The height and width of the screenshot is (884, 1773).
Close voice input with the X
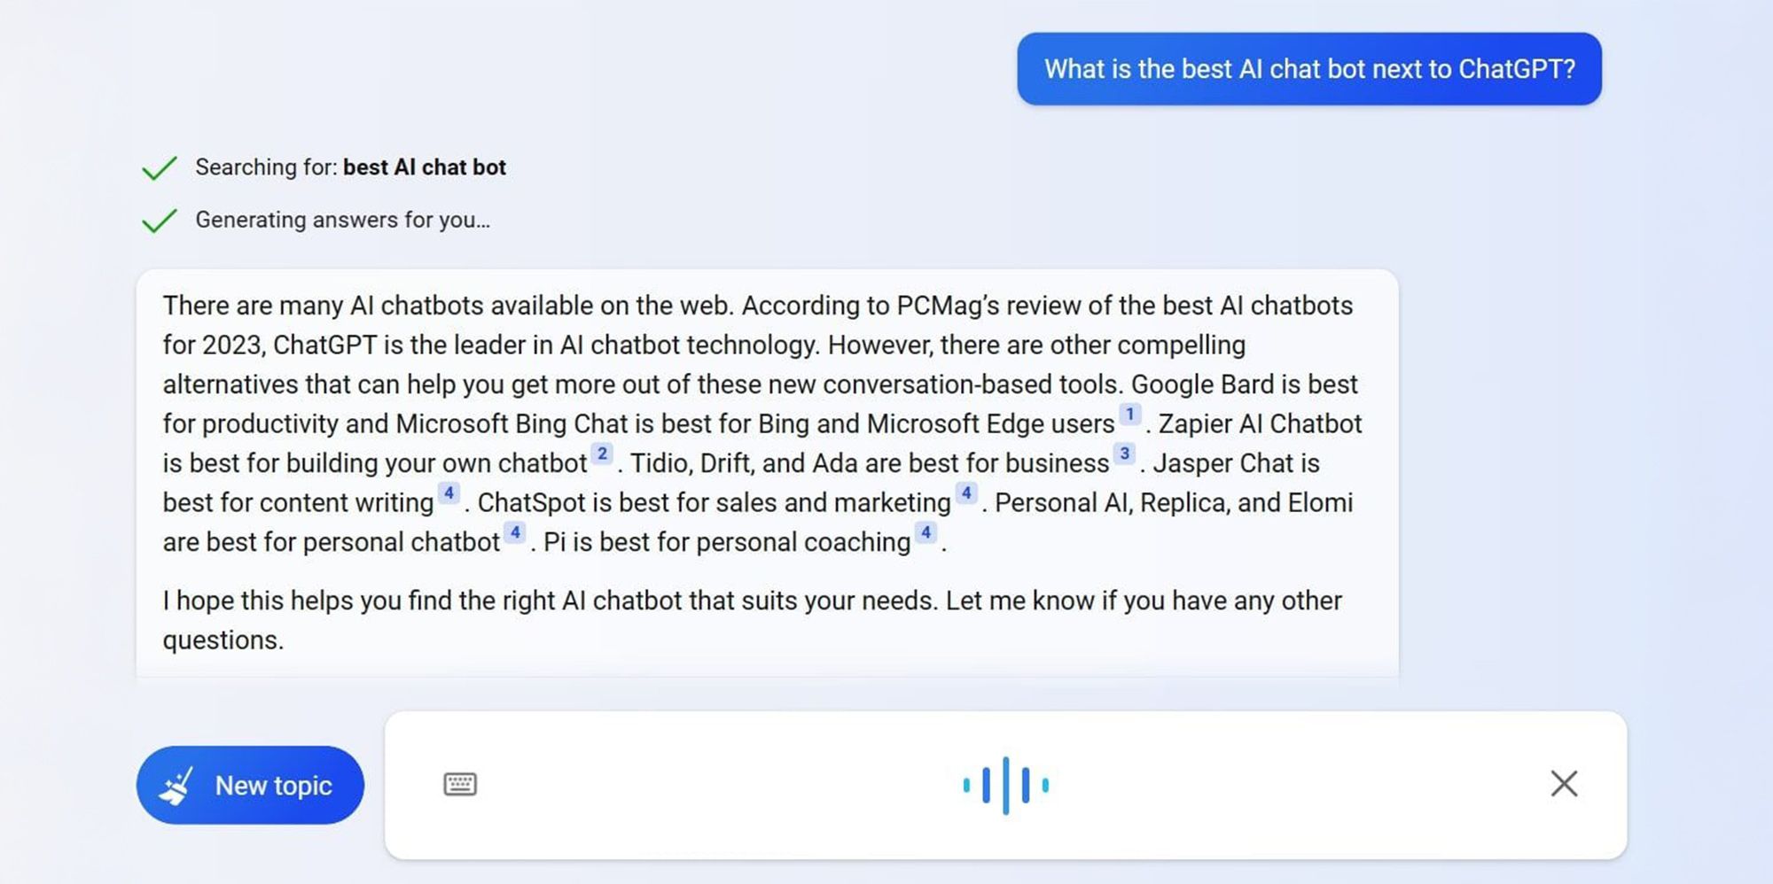(x=1564, y=783)
